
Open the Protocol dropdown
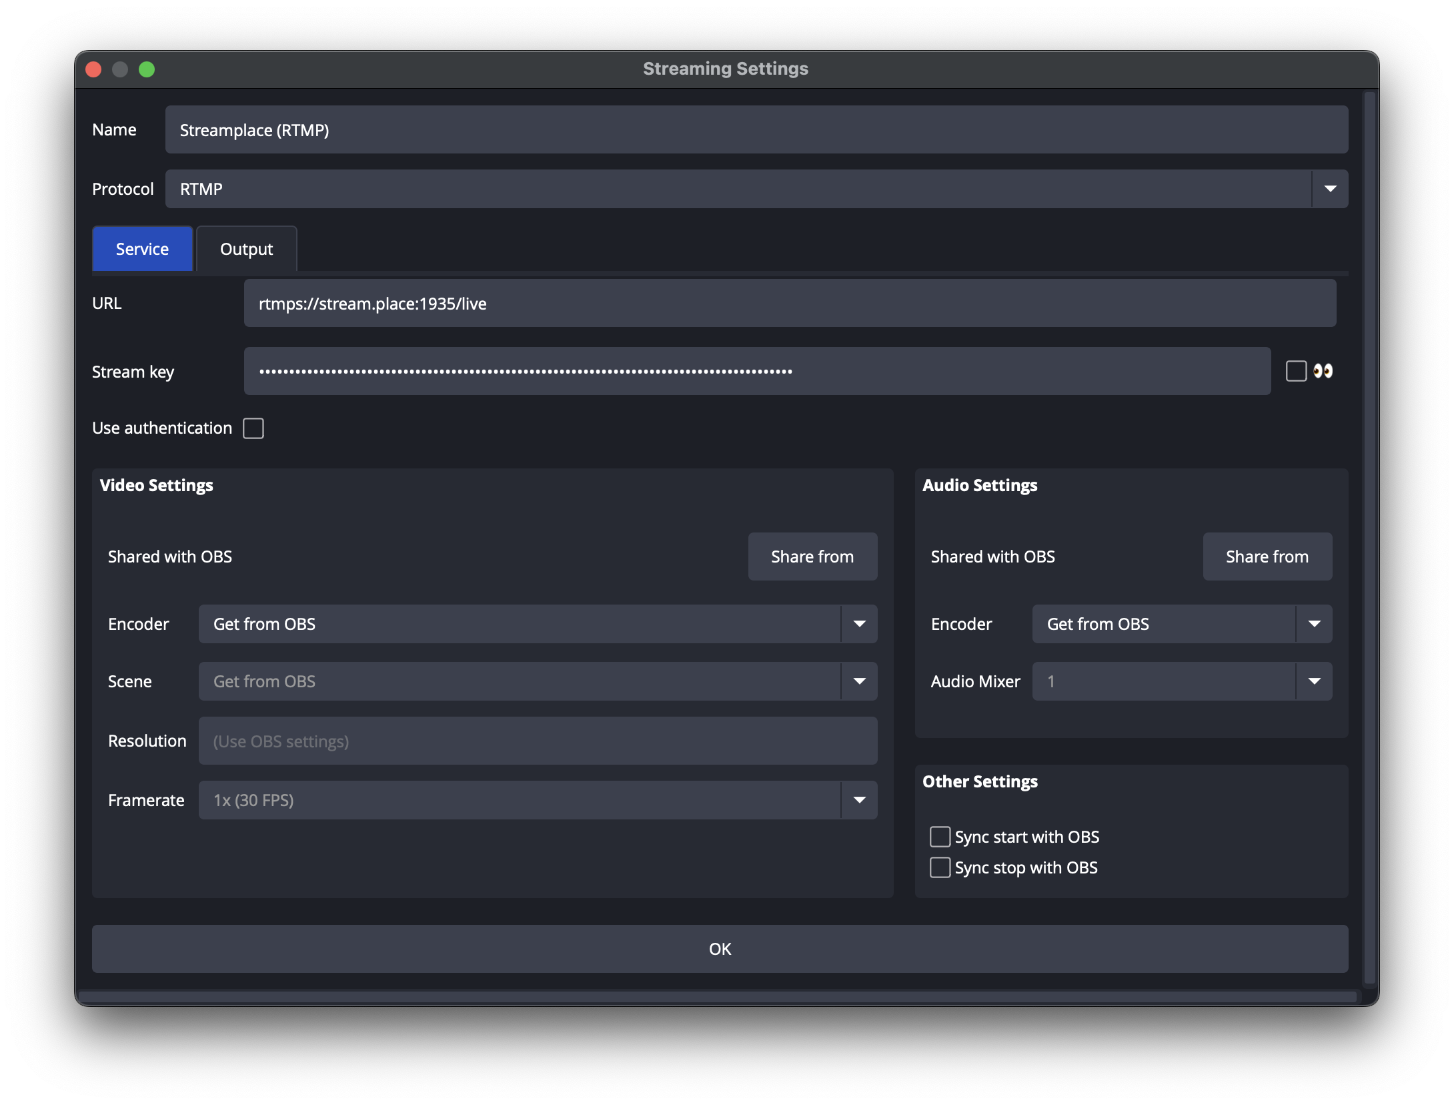tap(1330, 189)
